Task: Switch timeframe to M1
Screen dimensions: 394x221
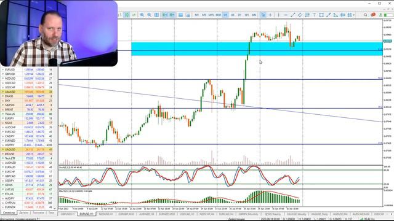Action: pos(197,15)
